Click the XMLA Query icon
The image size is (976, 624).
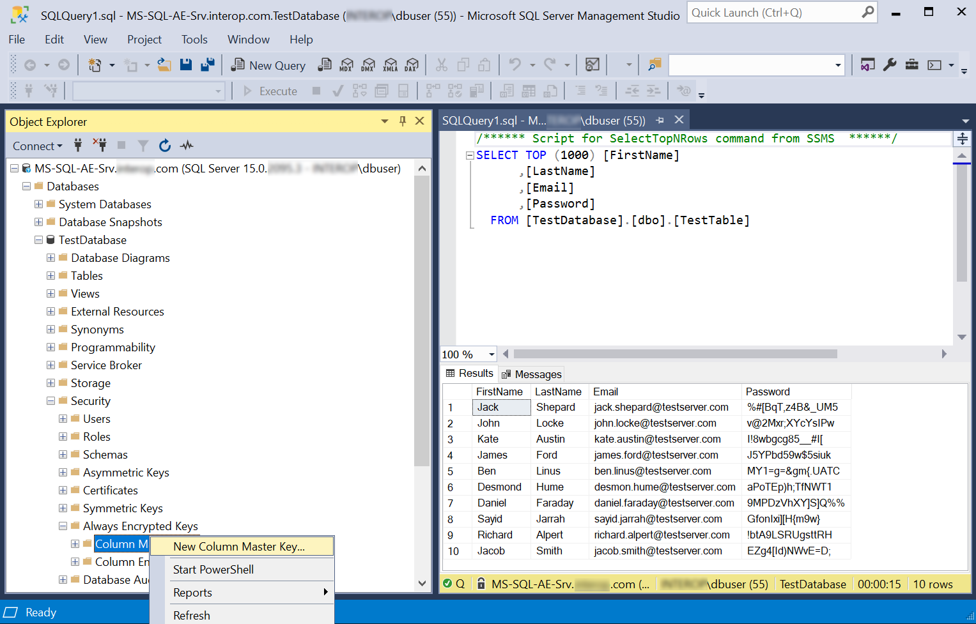(390, 65)
